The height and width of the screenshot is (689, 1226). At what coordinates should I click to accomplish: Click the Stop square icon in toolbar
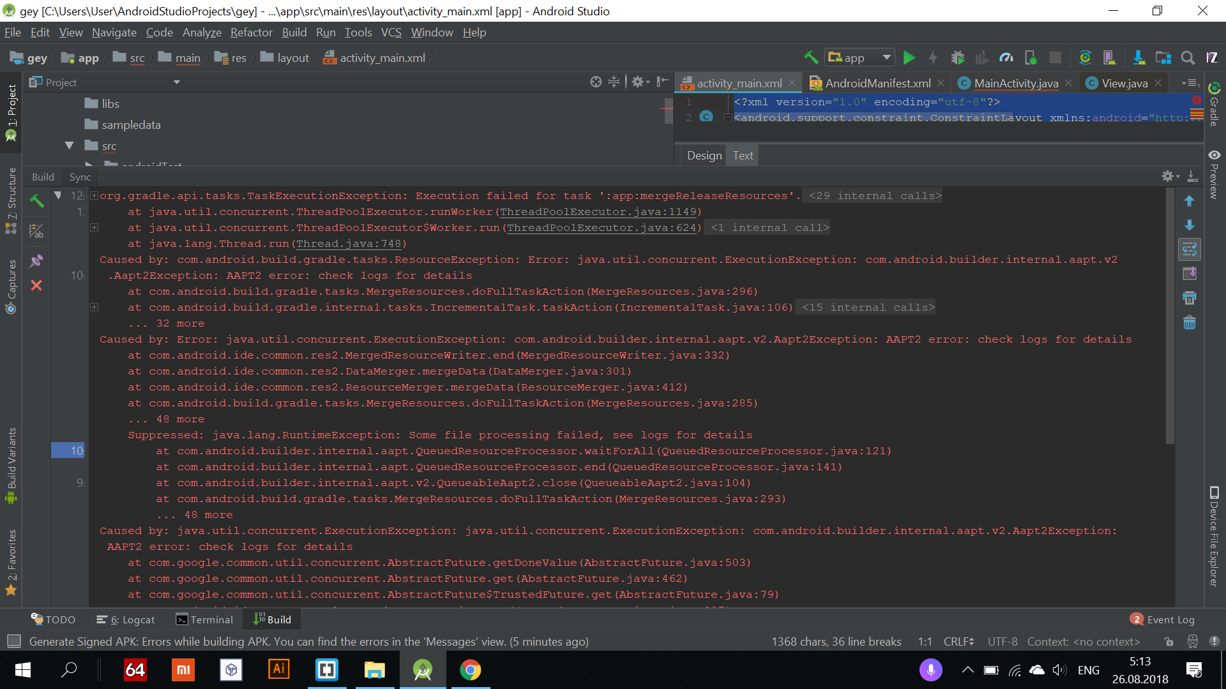pyautogui.click(x=1056, y=57)
